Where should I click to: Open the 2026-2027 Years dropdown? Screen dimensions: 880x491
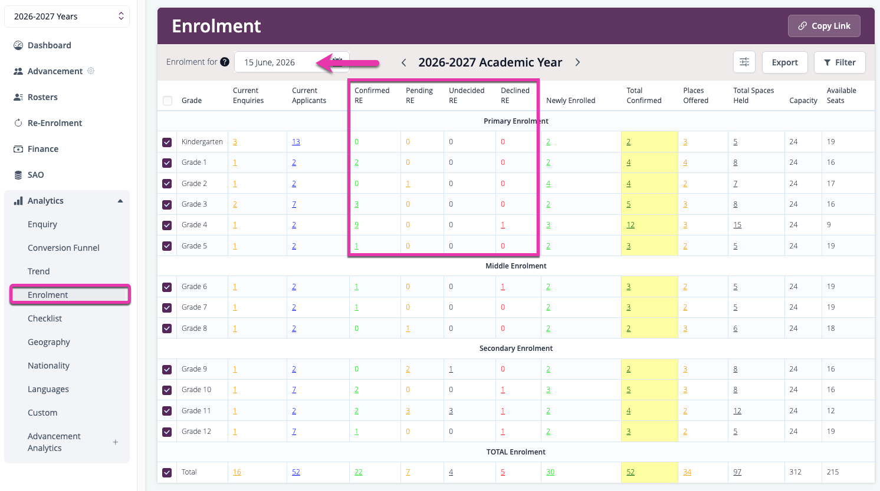point(67,16)
